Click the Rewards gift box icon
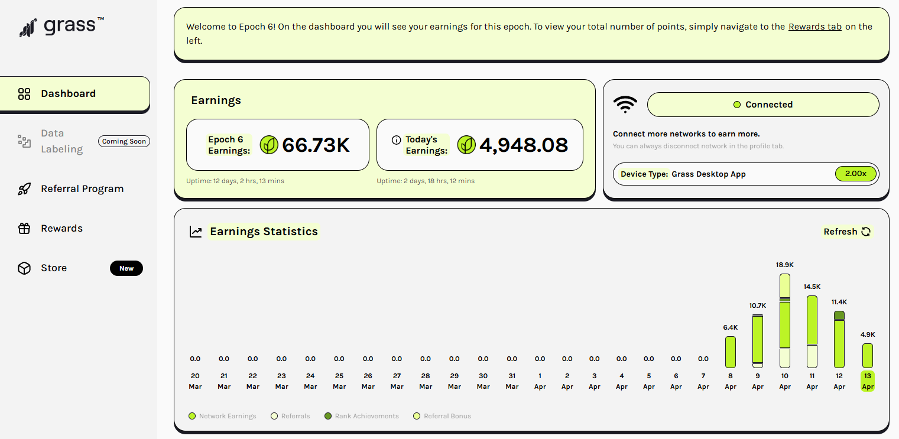899x439 pixels. [24, 229]
